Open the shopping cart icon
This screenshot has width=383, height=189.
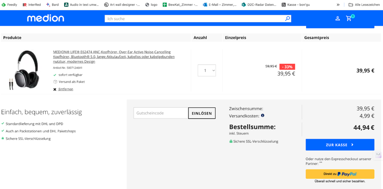pos(349,18)
